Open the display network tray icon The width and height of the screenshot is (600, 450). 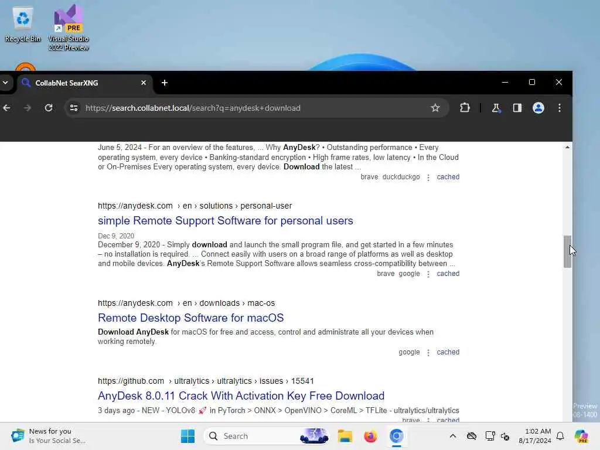pyautogui.click(x=490, y=436)
